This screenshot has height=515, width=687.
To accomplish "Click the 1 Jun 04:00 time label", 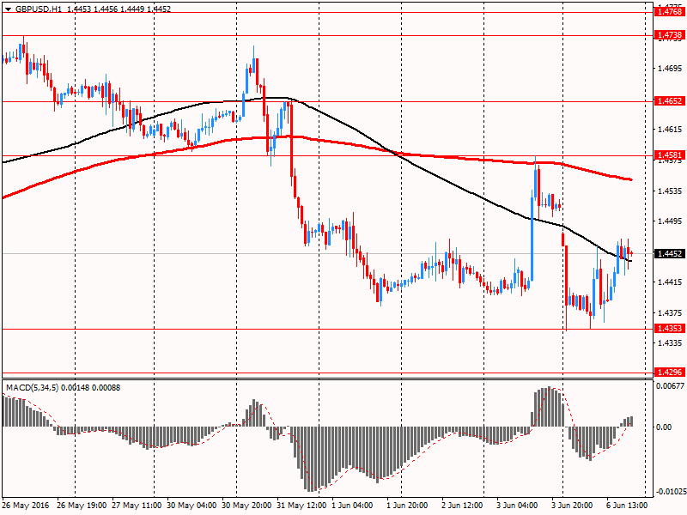I will [x=352, y=506].
